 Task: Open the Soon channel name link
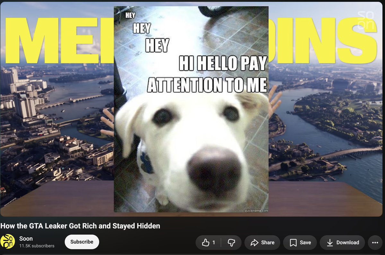coord(26,239)
